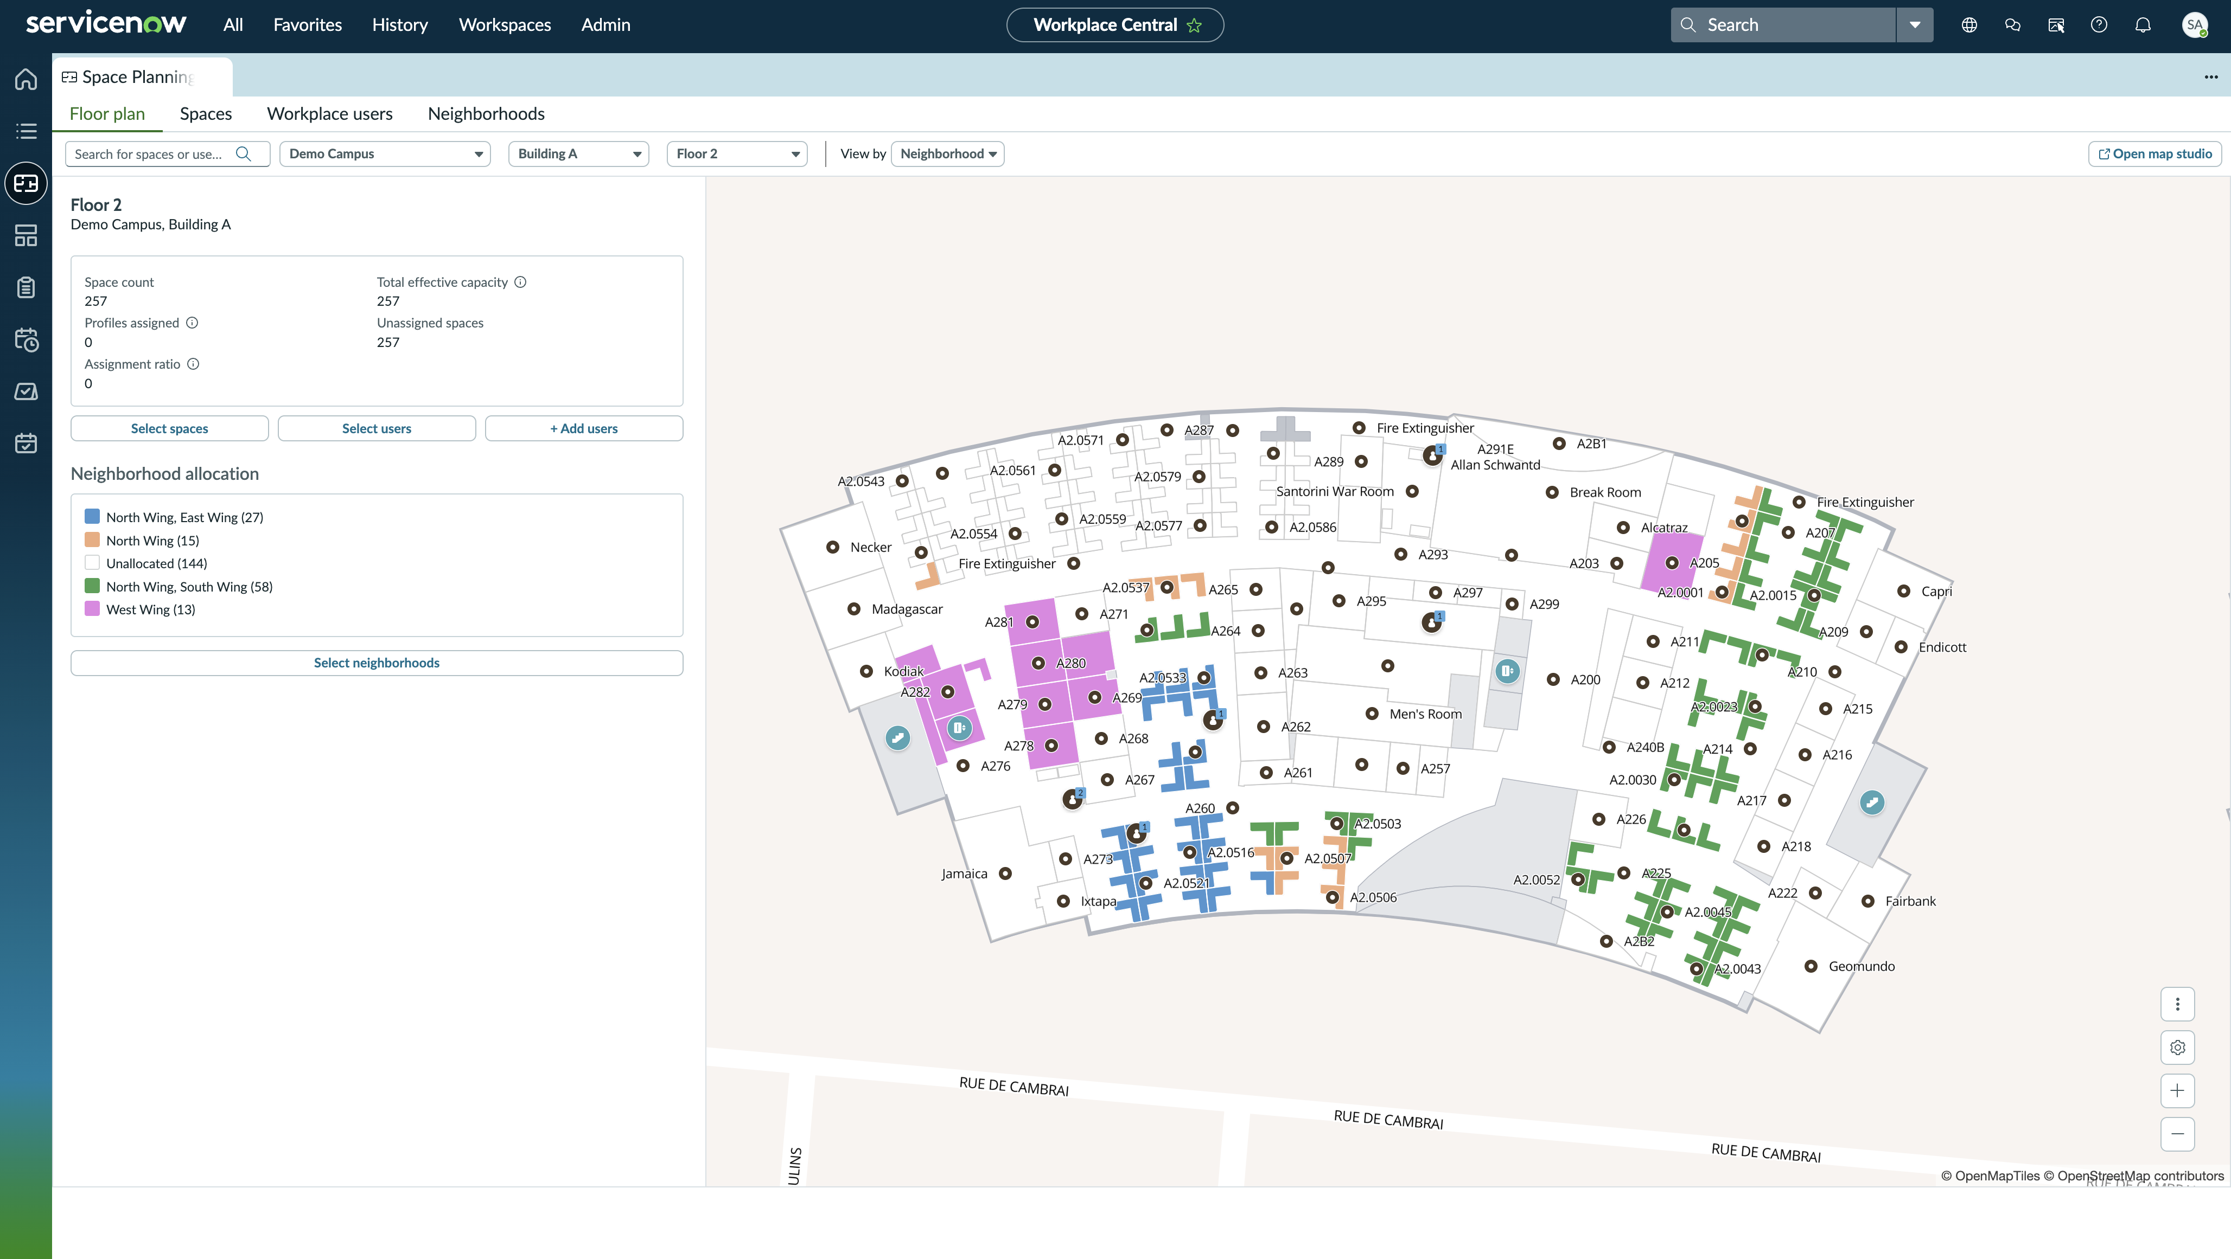This screenshot has width=2231, height=1259.
Task: Open the Building A dropdown
Action: click(578, 154)
